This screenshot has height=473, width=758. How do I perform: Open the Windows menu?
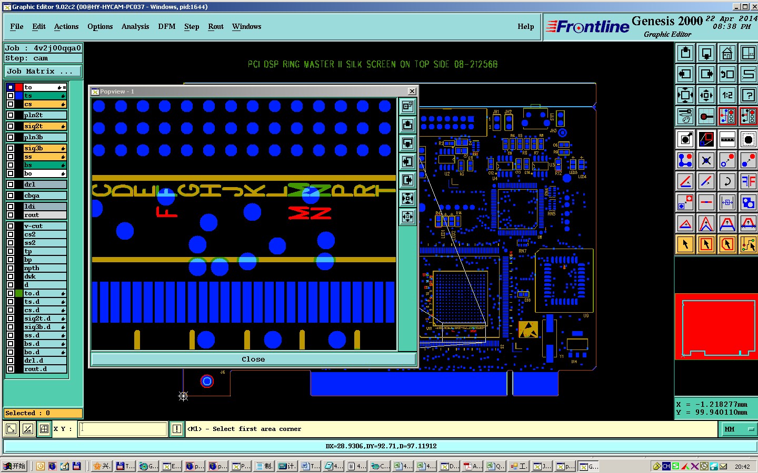(x=247, y=26)
